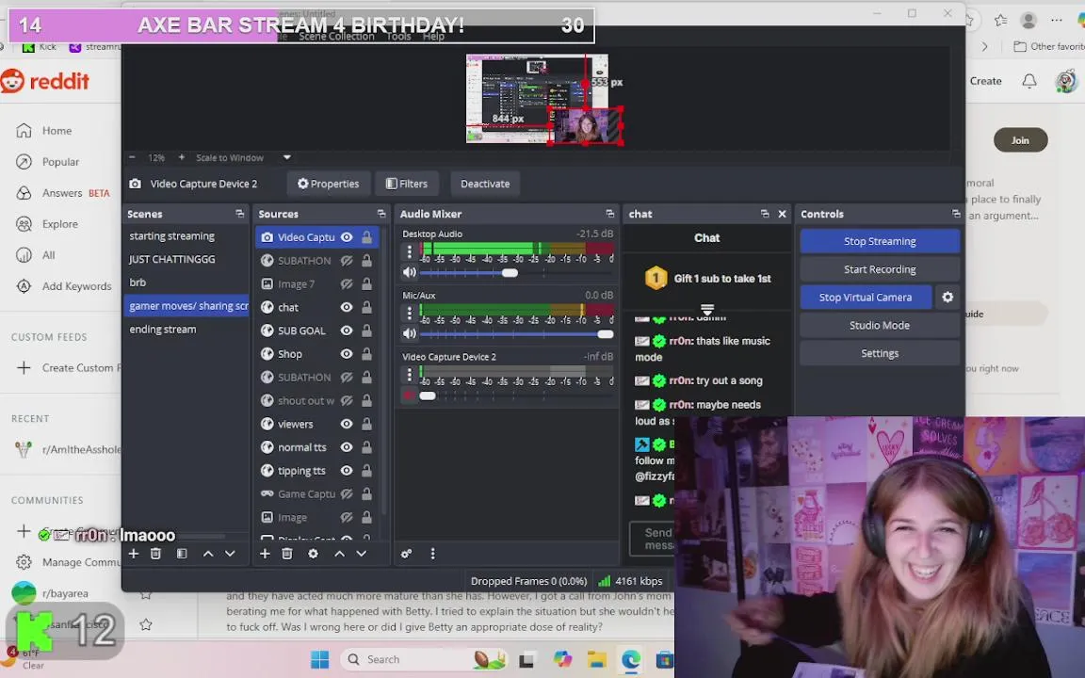Close the chat dock
The width and height of the screenshot is (1085, 678).
[782, 214]
